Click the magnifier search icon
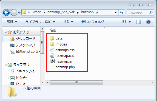Image resolution: width=157 pixels, height=101 pixels. coord(151,12)
